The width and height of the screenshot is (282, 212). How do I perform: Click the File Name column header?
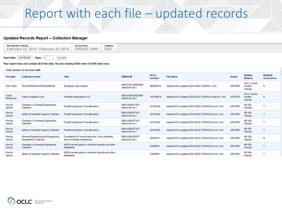click(172, 77)
